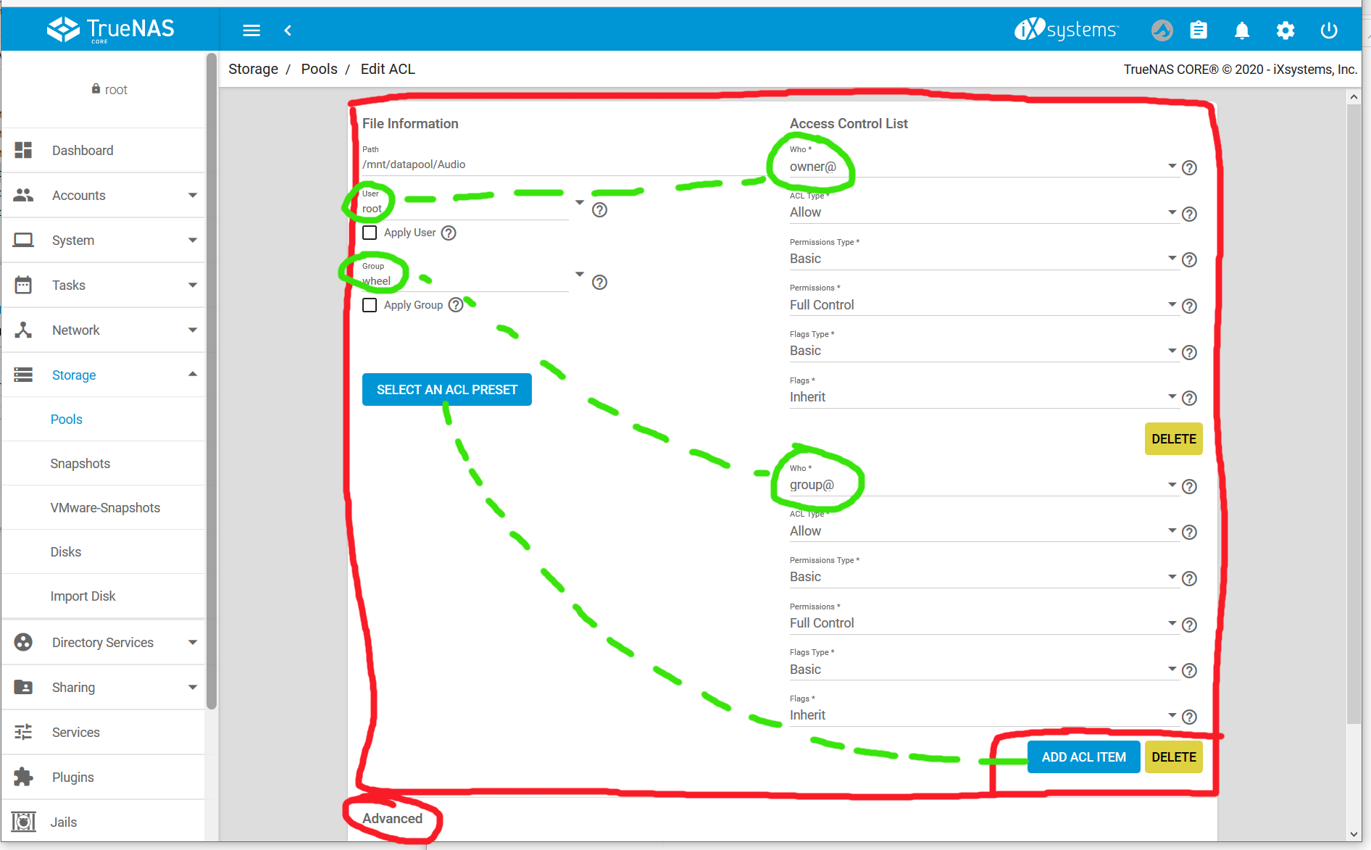Click the Pools breadcrumb link

[320, 69]
